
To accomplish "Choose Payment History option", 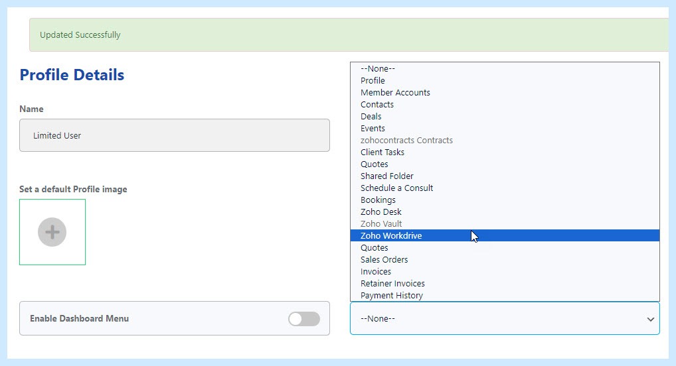I will 505,295.
